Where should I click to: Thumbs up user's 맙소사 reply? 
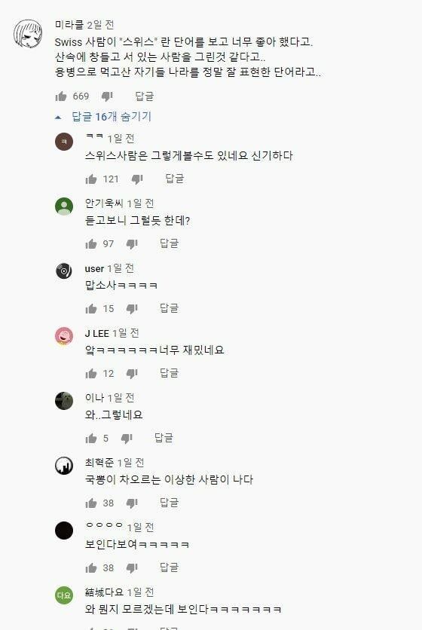(91, 308)
